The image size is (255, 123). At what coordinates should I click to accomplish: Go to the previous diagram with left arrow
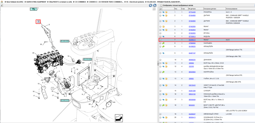pos(151,5)
